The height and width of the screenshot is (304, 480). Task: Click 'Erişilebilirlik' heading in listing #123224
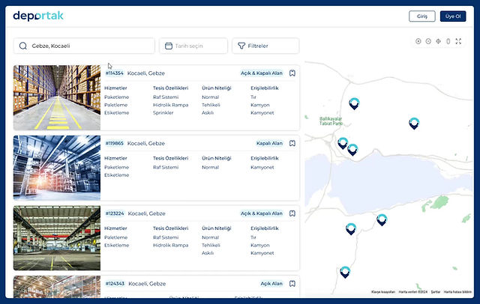[x=265, y=228]
